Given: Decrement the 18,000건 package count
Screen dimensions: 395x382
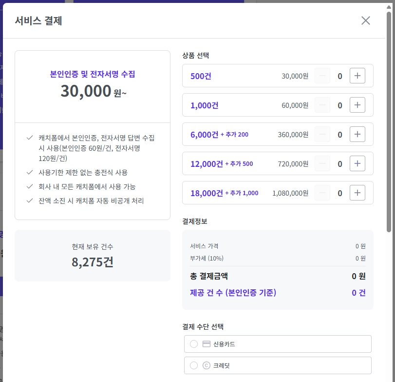Looking at the screenshot, I should click(x=322, y=193).
